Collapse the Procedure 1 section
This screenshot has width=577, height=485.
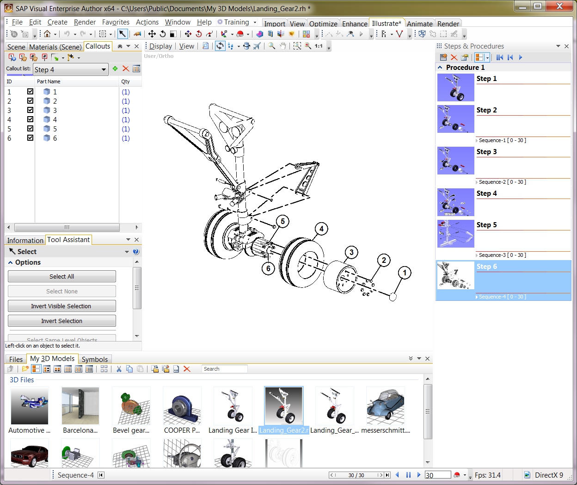[x=440, y=68]
